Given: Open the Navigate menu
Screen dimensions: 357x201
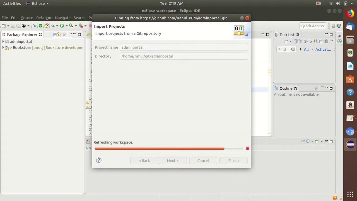Looking at the screenshot, I should pos(62,18).
